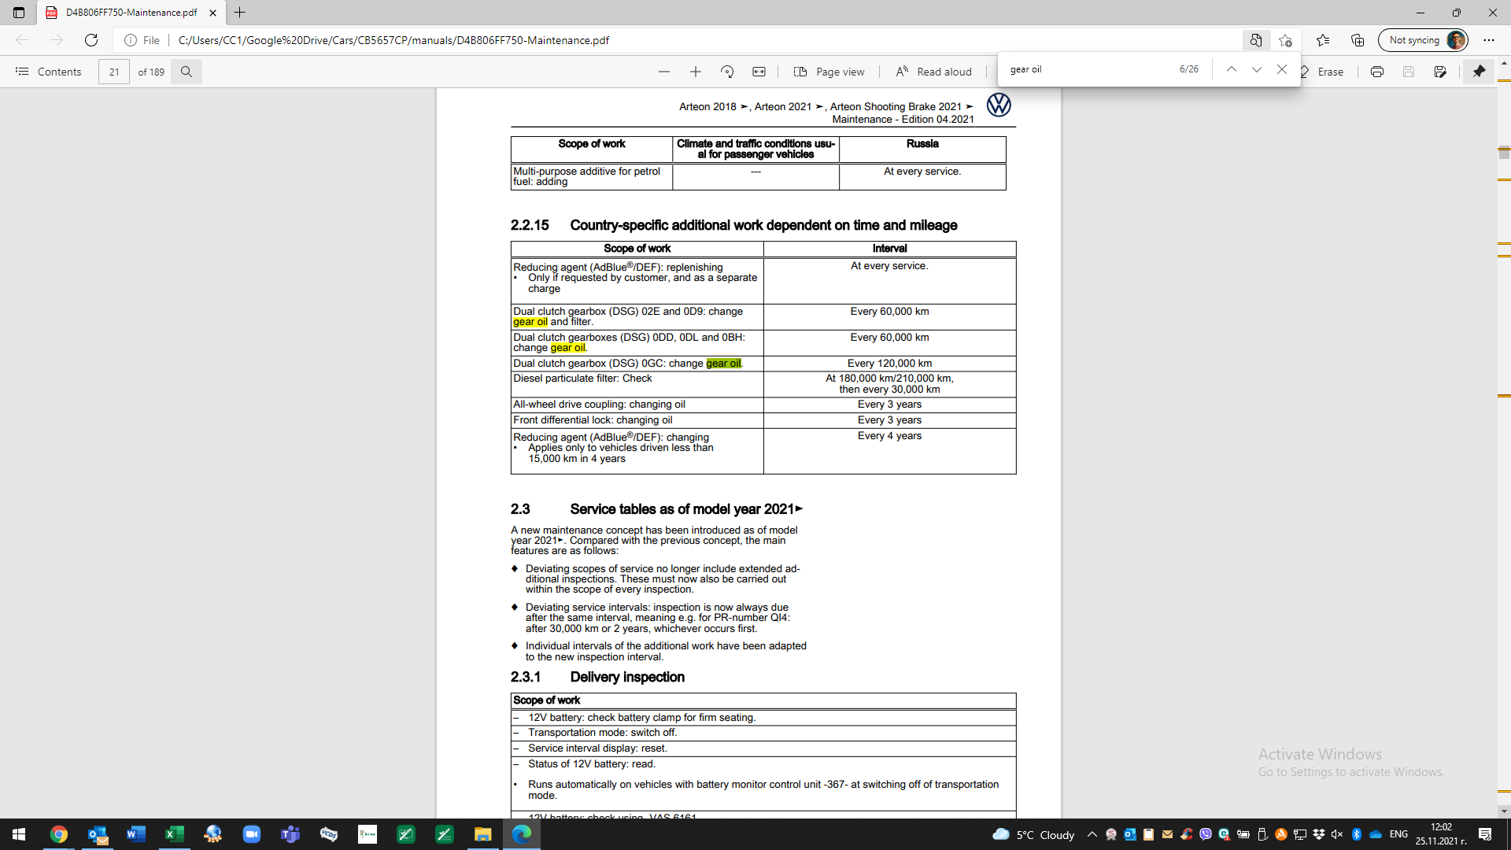The image size is (1511, 850).
Task: Go to next search result
Action: tap(1257, 69)
